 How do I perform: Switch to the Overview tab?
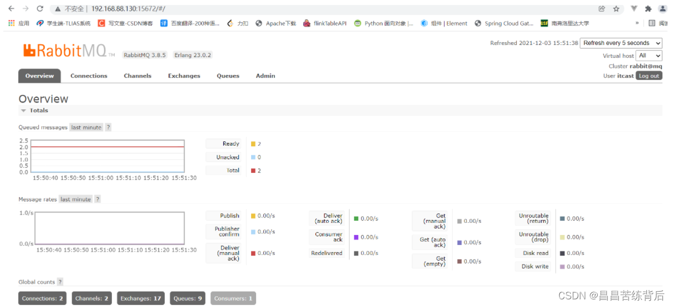coord(39,76)
